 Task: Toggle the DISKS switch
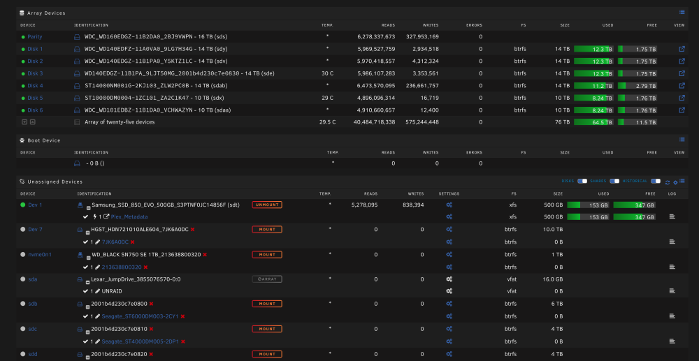point(582,181)
